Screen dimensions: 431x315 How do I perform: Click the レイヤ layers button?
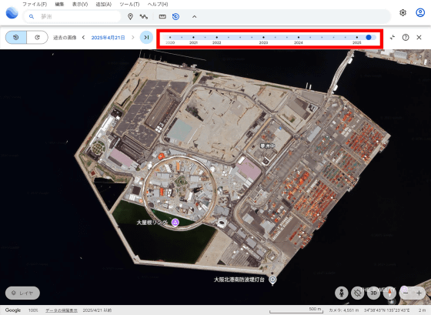tap(22, 293)
